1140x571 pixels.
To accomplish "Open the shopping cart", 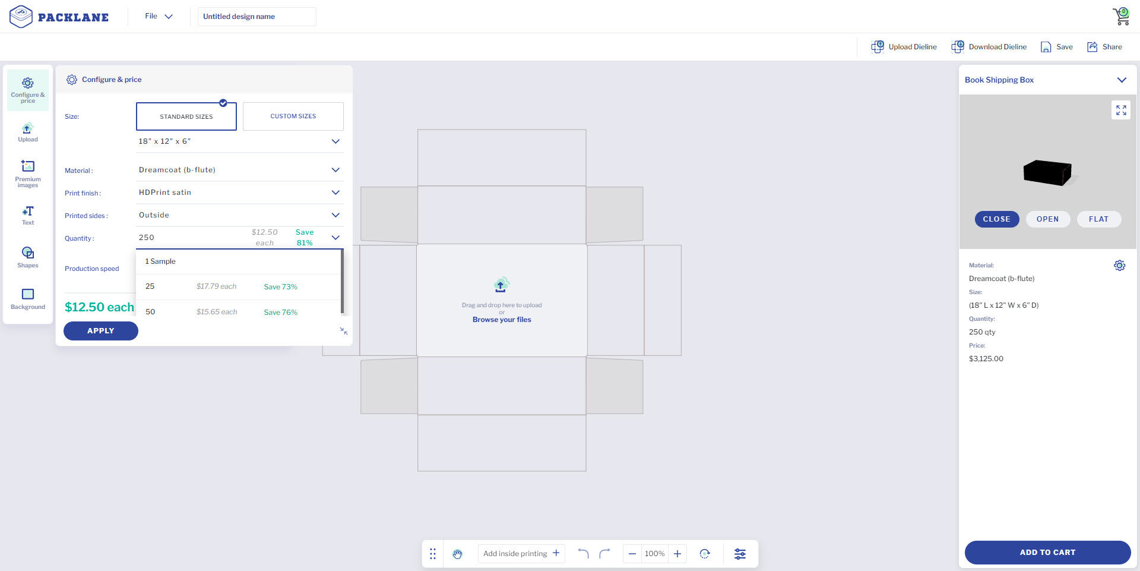I will (1121, 16).
